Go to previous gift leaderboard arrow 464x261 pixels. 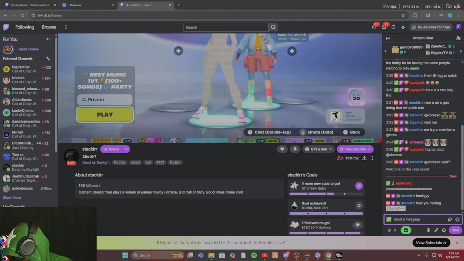pyautogui.click(x=385, y=51)
